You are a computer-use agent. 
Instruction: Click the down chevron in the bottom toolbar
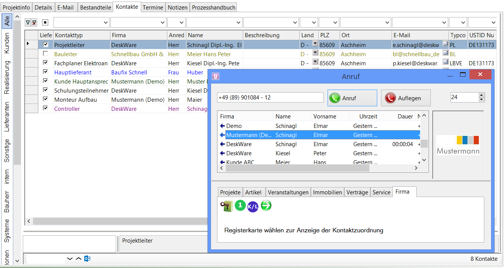click(x=69, y=259)
